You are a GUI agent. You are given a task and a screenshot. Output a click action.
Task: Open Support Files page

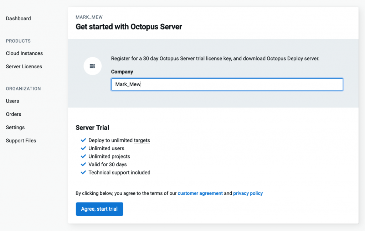point(21,141)
